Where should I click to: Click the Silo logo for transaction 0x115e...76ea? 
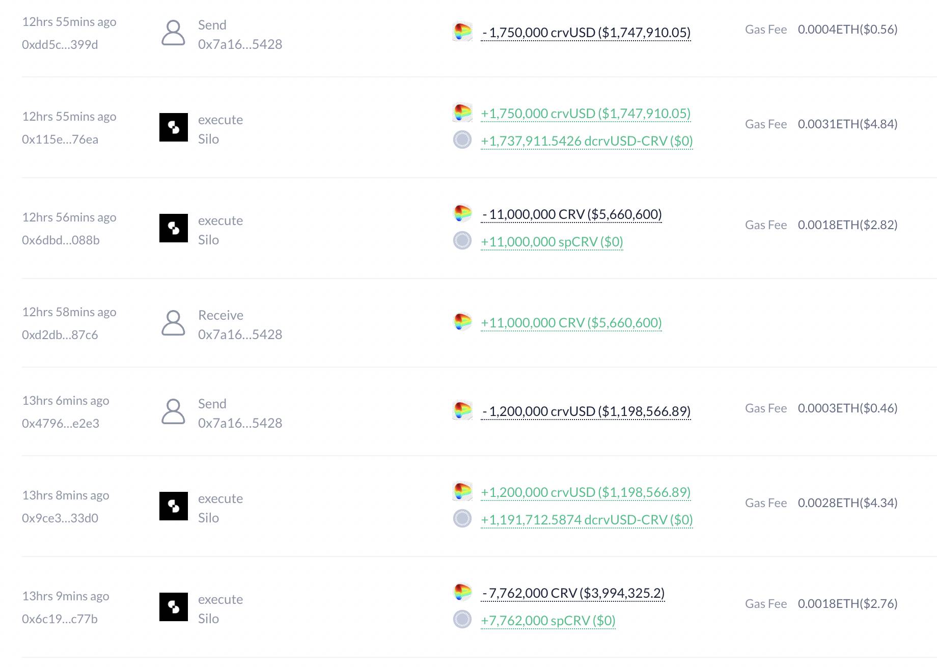coord(174,127)
